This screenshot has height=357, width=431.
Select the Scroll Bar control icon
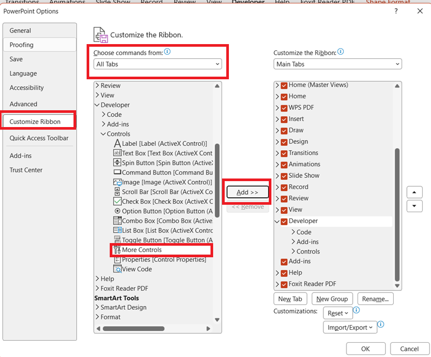(x=118, y=192)
